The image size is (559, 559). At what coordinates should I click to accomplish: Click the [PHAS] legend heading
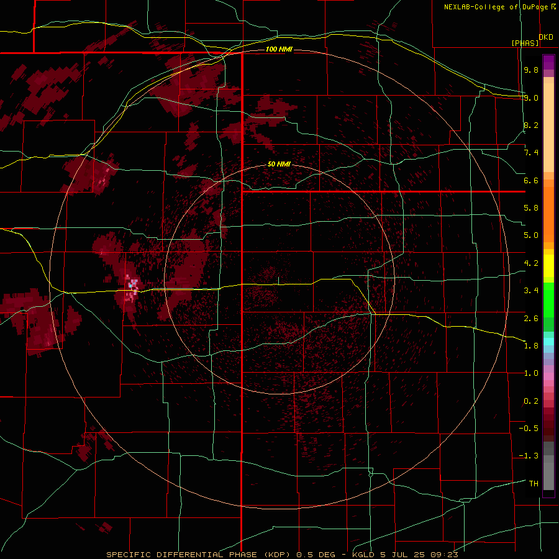coord(525,43)
